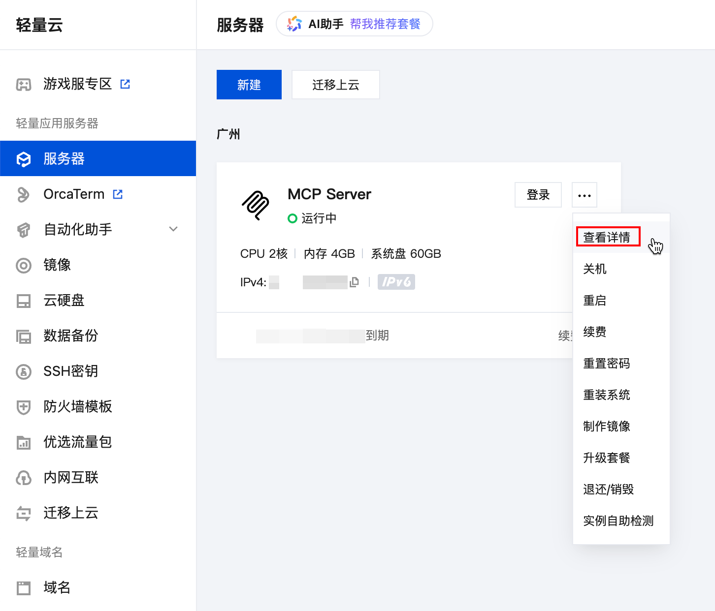715x611 pixels.
Task: Click the 系统盘 60GB spec text
Action: (x=406, y=254)
